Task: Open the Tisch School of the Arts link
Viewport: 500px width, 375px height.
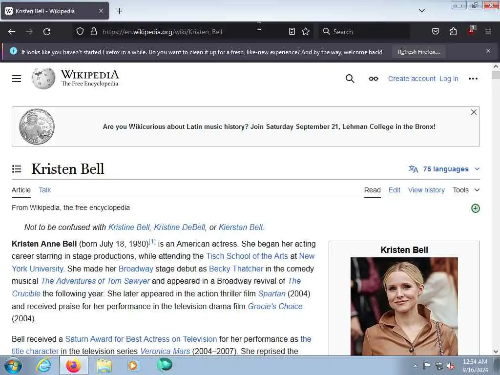Action: 247,256
